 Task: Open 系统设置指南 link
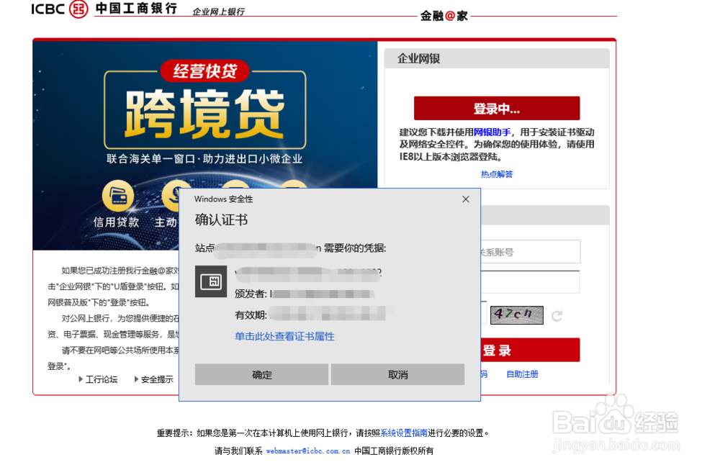pos(404,433)
